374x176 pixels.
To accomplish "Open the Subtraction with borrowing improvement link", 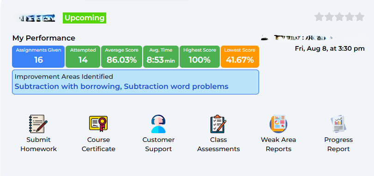I will tap(68, 87).
